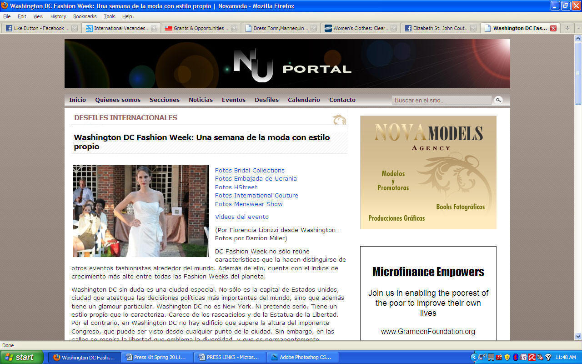Image resolution: width=582 pixels, height=364 pixels.
Task: Click the muted volume tray icon
Action: coord(540,357)
